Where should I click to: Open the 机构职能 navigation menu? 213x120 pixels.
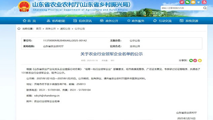[x=56, y=21]
